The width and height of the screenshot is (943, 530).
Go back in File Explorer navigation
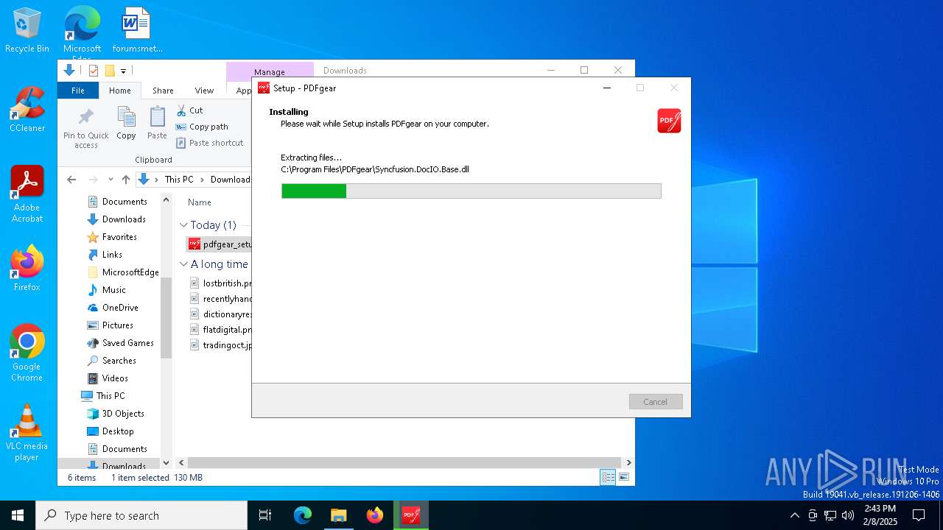71,180
